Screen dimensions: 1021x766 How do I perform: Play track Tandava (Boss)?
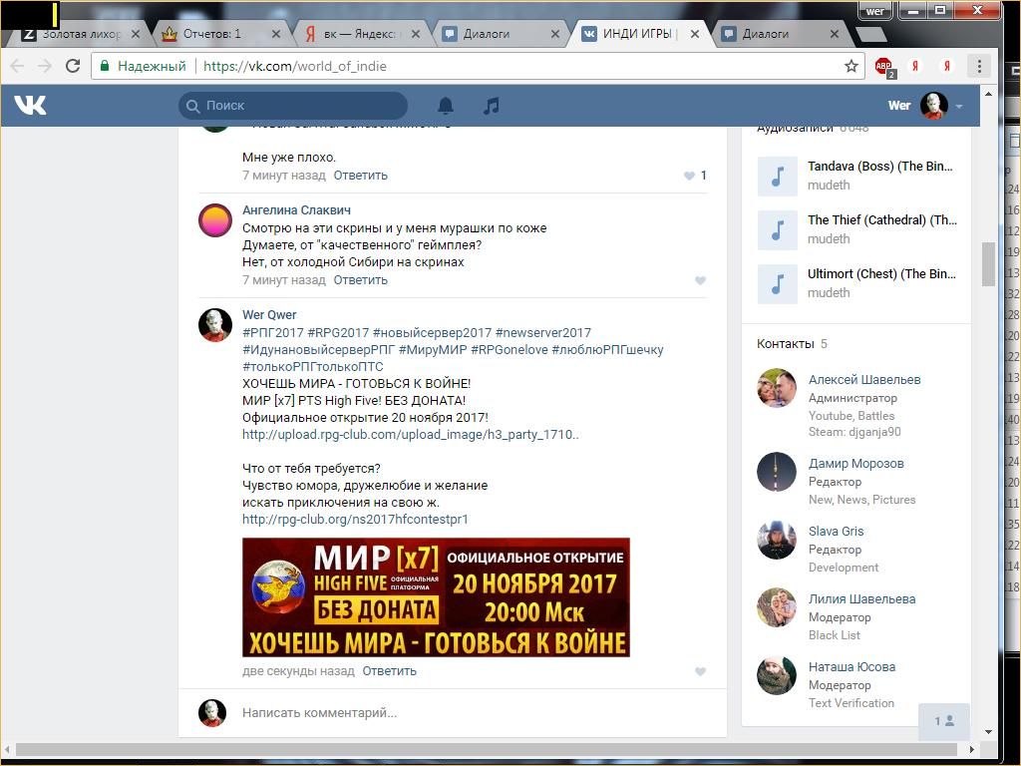[x=778, y=177]
